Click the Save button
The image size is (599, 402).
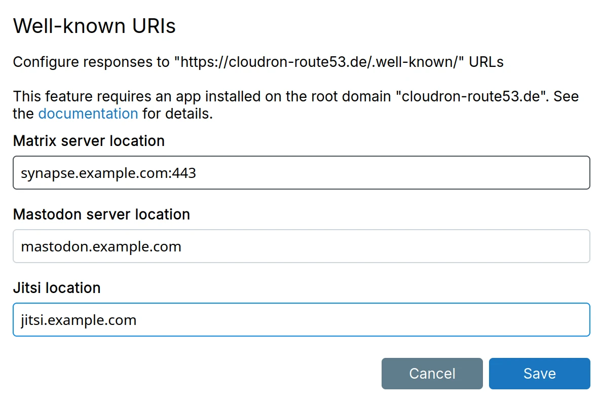pos(539,374)
